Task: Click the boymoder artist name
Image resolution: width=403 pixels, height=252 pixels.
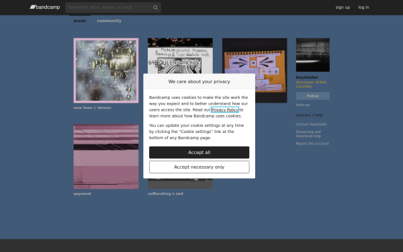Action: click(307, 77)
